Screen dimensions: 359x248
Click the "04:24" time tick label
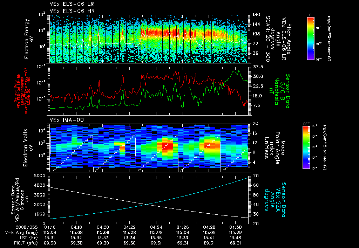[156, 227]
